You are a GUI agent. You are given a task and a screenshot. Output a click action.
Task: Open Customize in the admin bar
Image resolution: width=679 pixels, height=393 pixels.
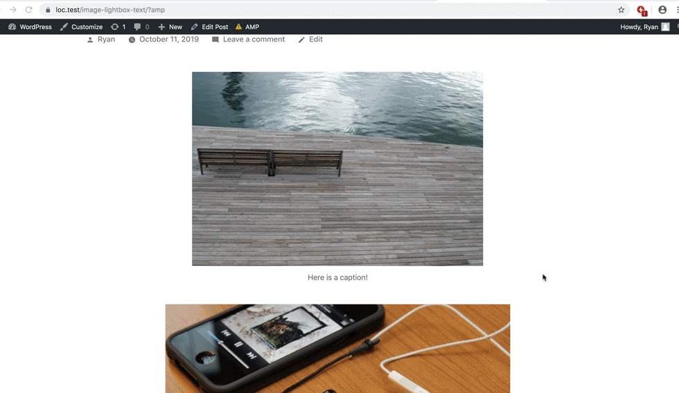[x=82, y=27]
